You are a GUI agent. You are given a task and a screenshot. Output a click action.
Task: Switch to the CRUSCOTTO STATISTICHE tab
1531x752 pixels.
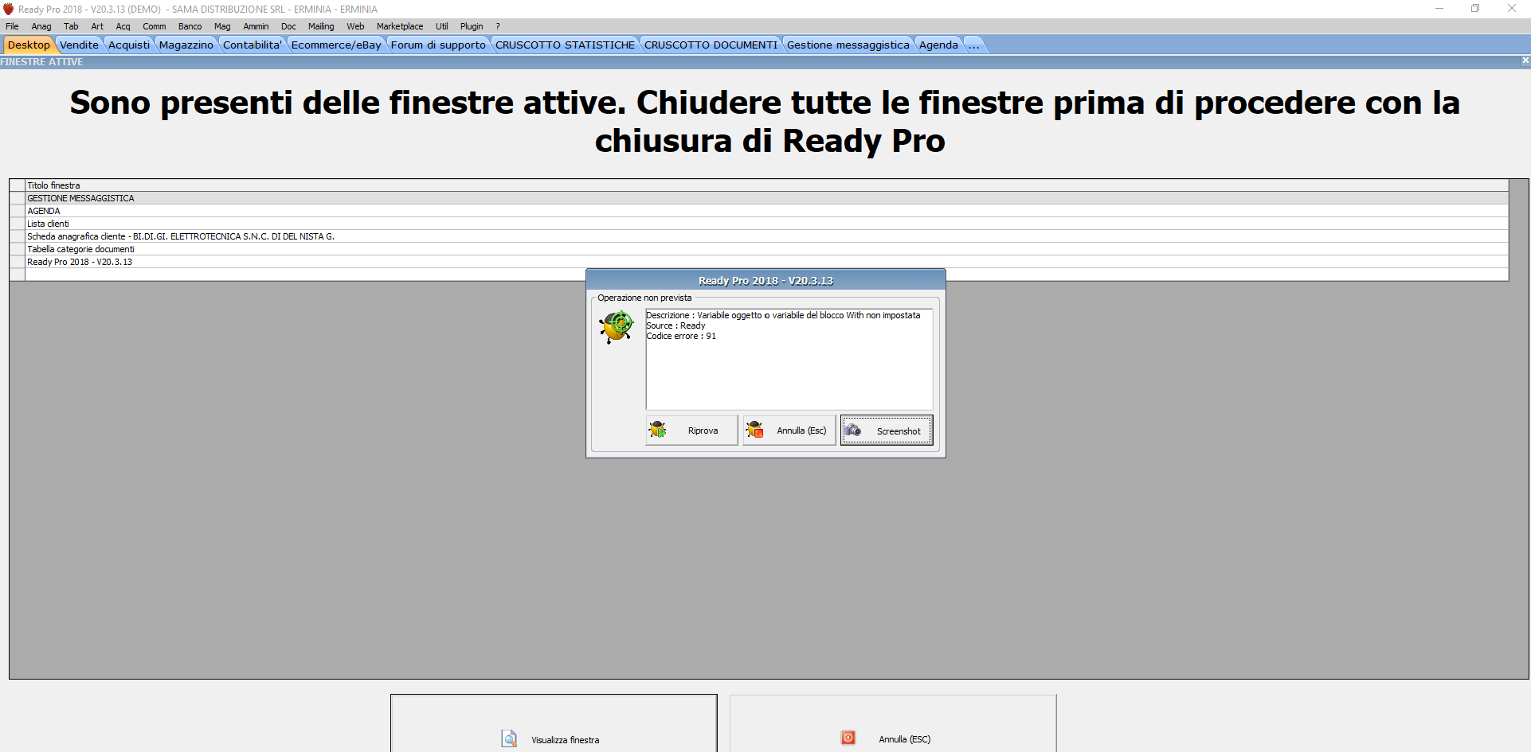566,45
